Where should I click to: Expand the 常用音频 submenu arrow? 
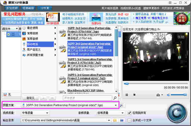(x=55, y=39)
